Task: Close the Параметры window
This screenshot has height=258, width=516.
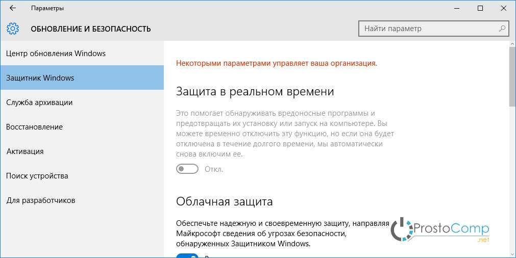Action: click(x=503, y=9)
